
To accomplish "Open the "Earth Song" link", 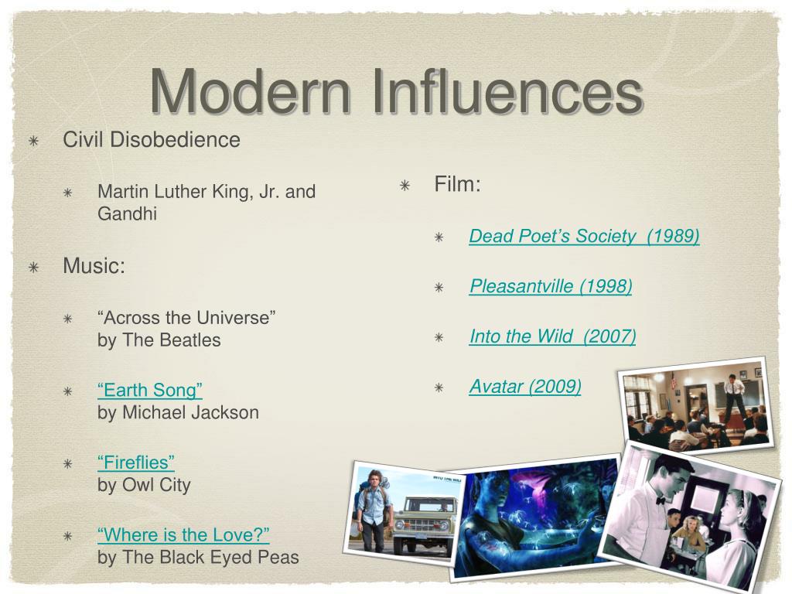I will click(x=150, y=390).
